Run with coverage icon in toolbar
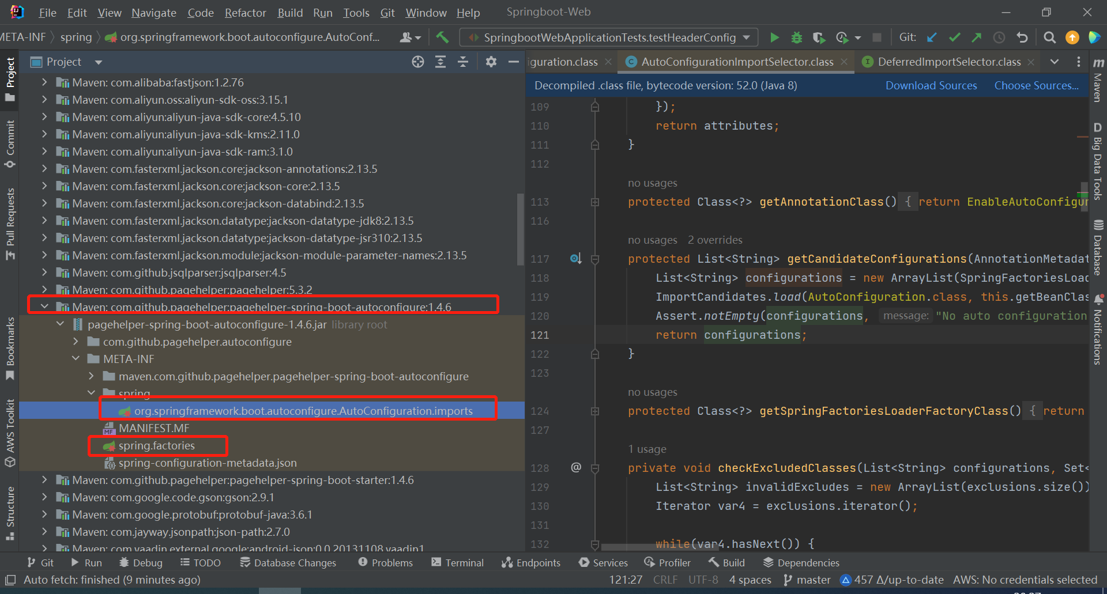This screenshot has width=1107, height=594. tap(819, 37)
